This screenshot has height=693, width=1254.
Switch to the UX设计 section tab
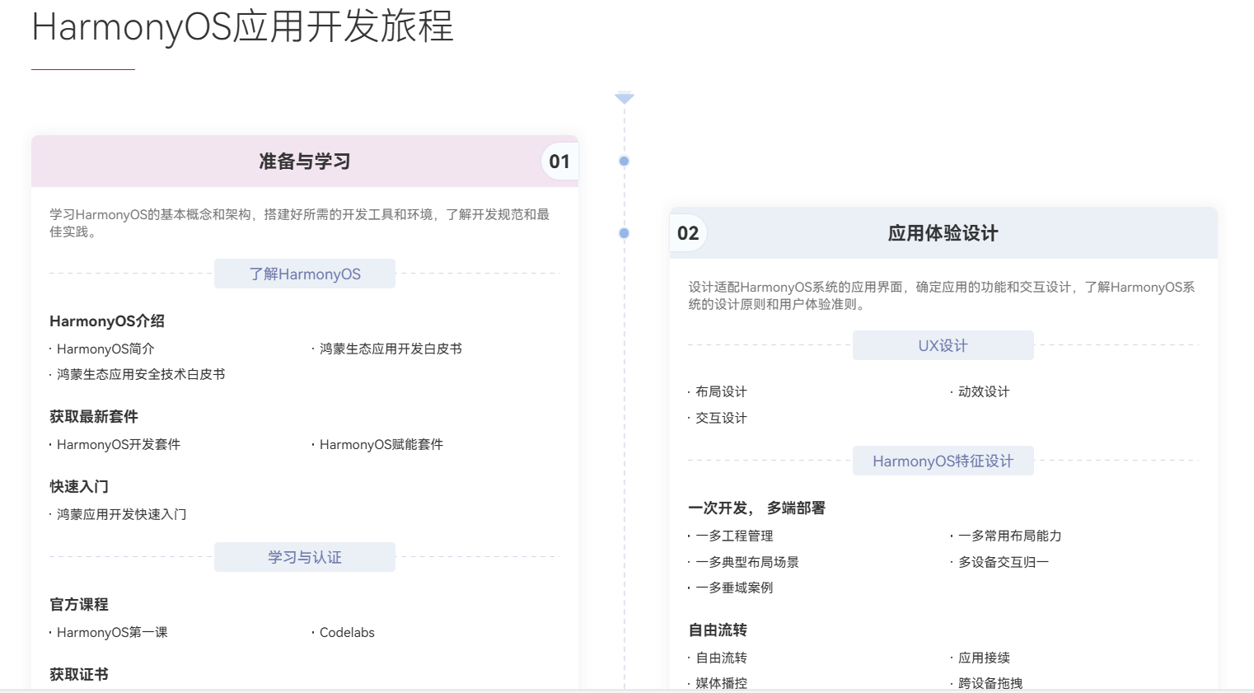(x=943, y=346)
